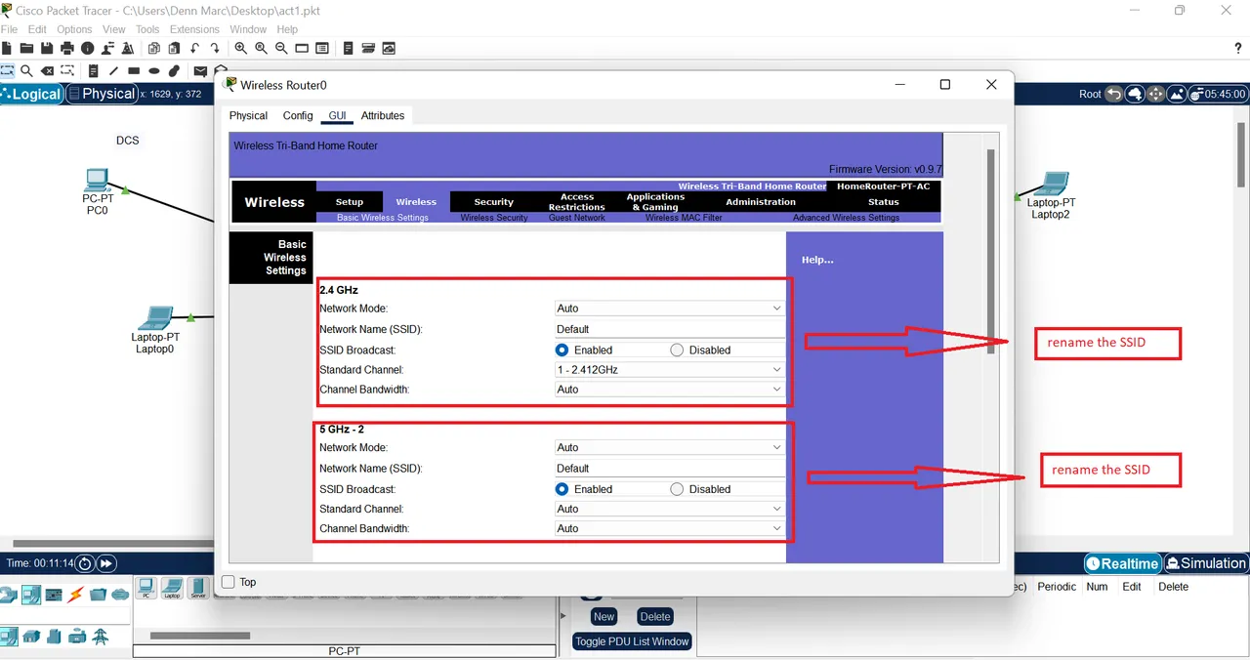Choose the Draw Line tool

(x=113, y=70)
